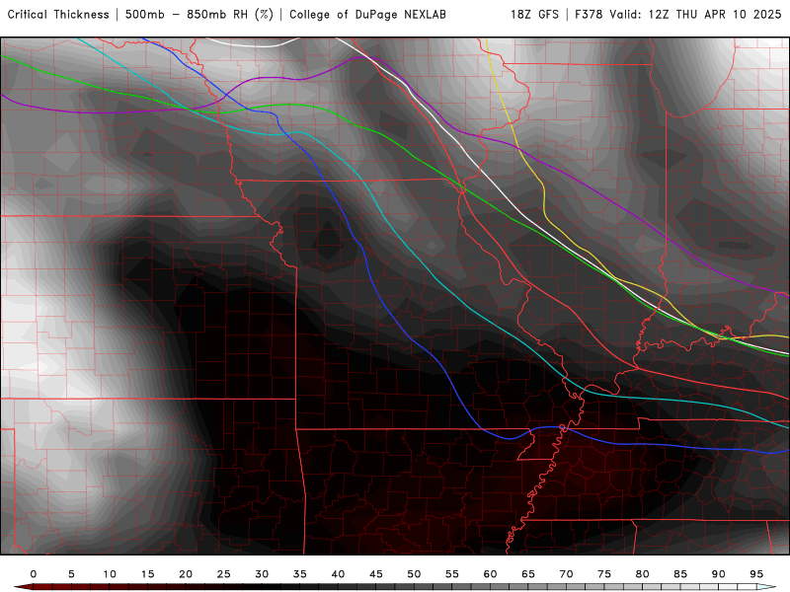Click the "35" legend label
Viewport: 790px width, 592px height.
tap(300, 574)
